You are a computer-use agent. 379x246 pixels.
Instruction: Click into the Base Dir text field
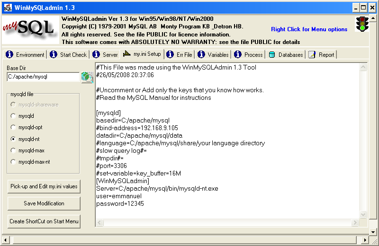coord(43,77)
